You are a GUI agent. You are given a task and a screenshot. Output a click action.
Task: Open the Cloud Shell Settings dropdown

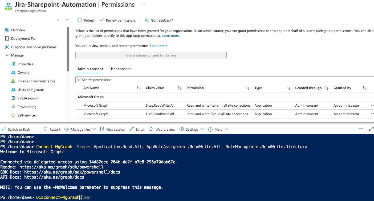coord(192,129)
